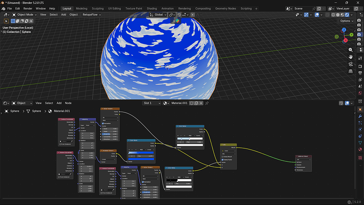Toggle fake user shield for Material.001
This screenshot has width=364, height=205.
(191, 103)
